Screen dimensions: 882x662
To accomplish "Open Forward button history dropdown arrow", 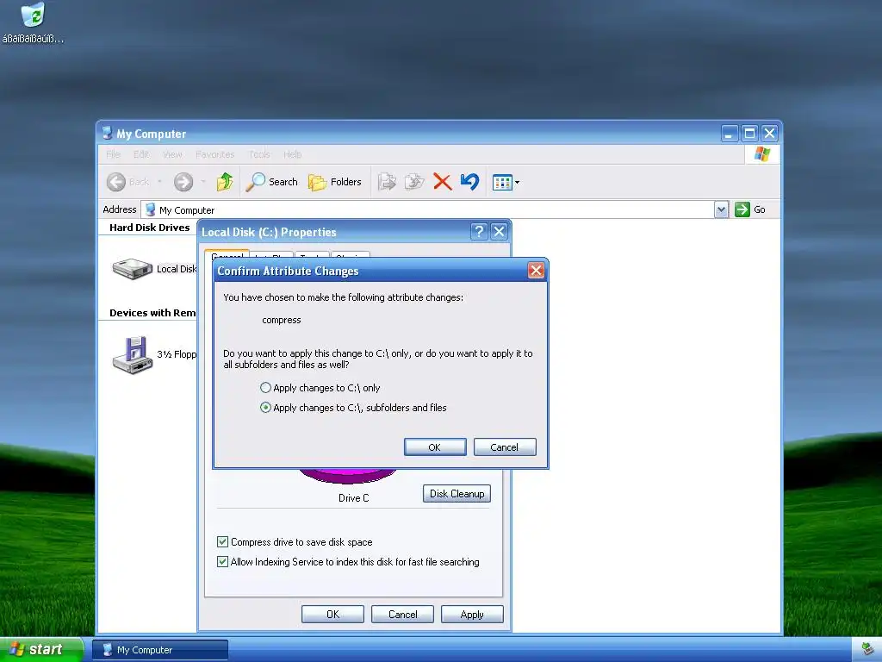I will tap(203, 182).
